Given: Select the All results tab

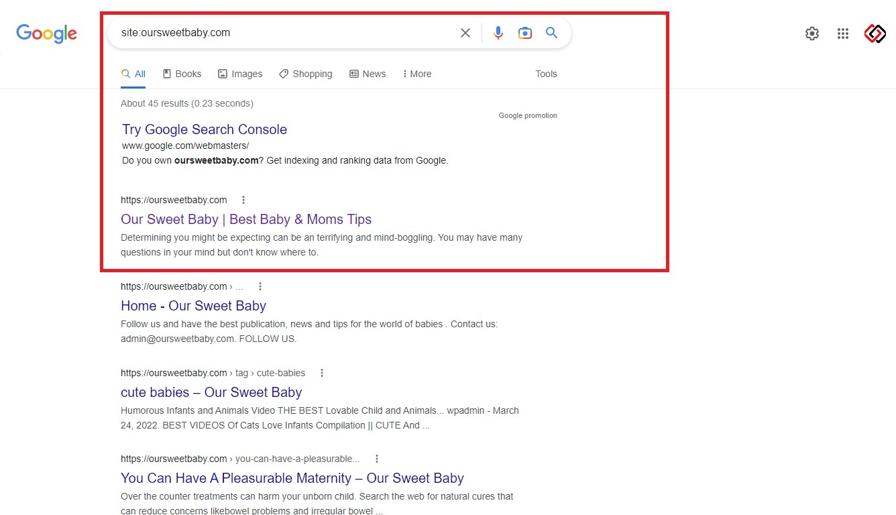Looking at the screenshot, I should (x=133, y=74).
